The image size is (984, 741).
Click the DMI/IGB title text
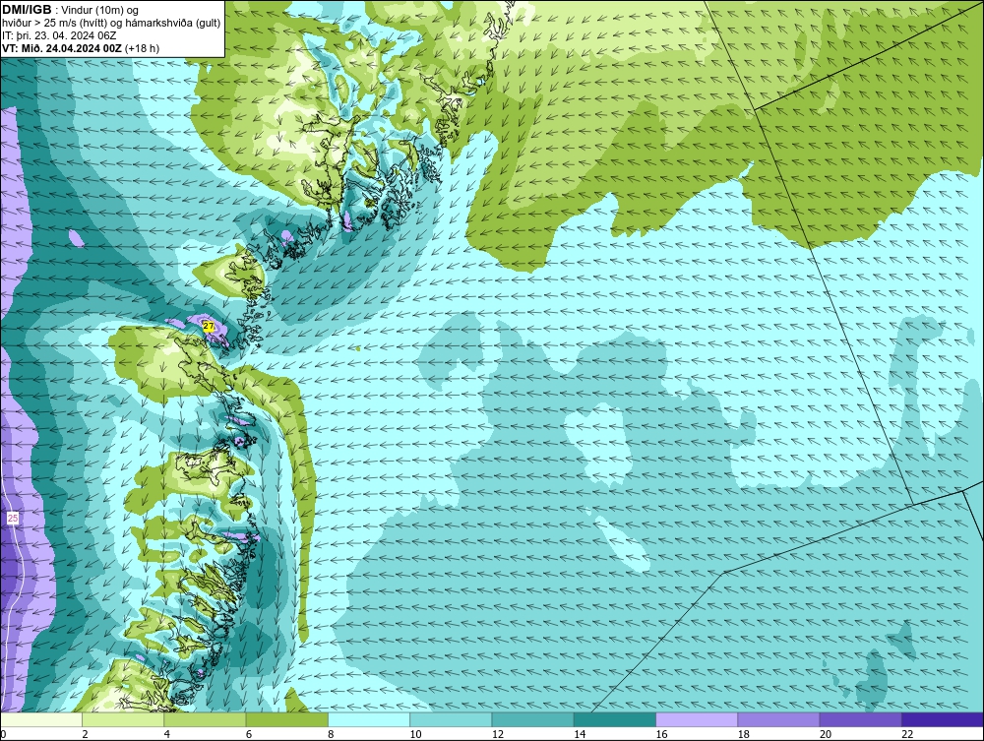coord(28,10)
